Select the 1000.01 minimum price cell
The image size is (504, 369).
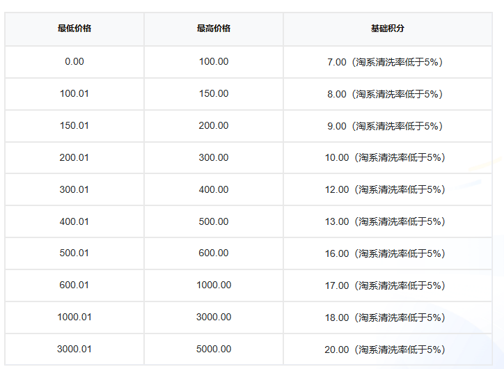pos(74,317)
